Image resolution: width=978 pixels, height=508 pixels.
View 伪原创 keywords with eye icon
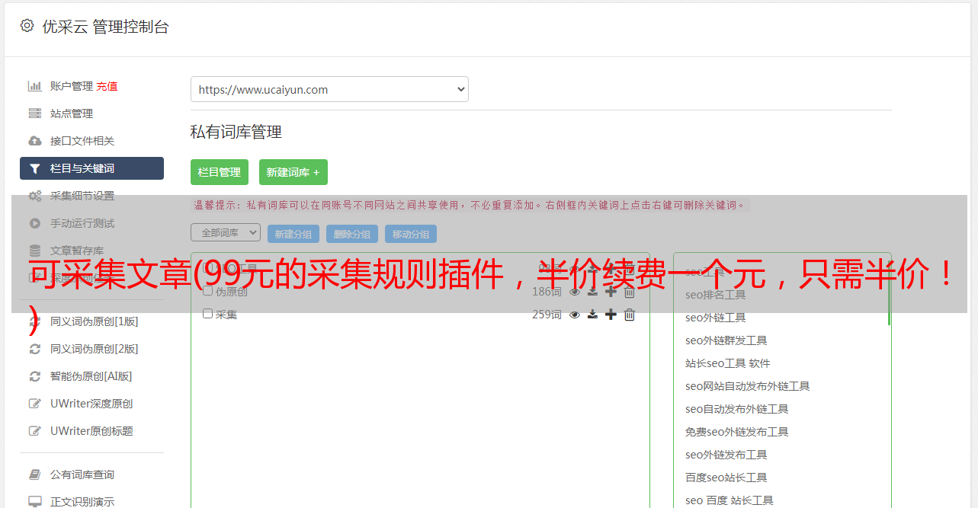[x=575, y=292]
